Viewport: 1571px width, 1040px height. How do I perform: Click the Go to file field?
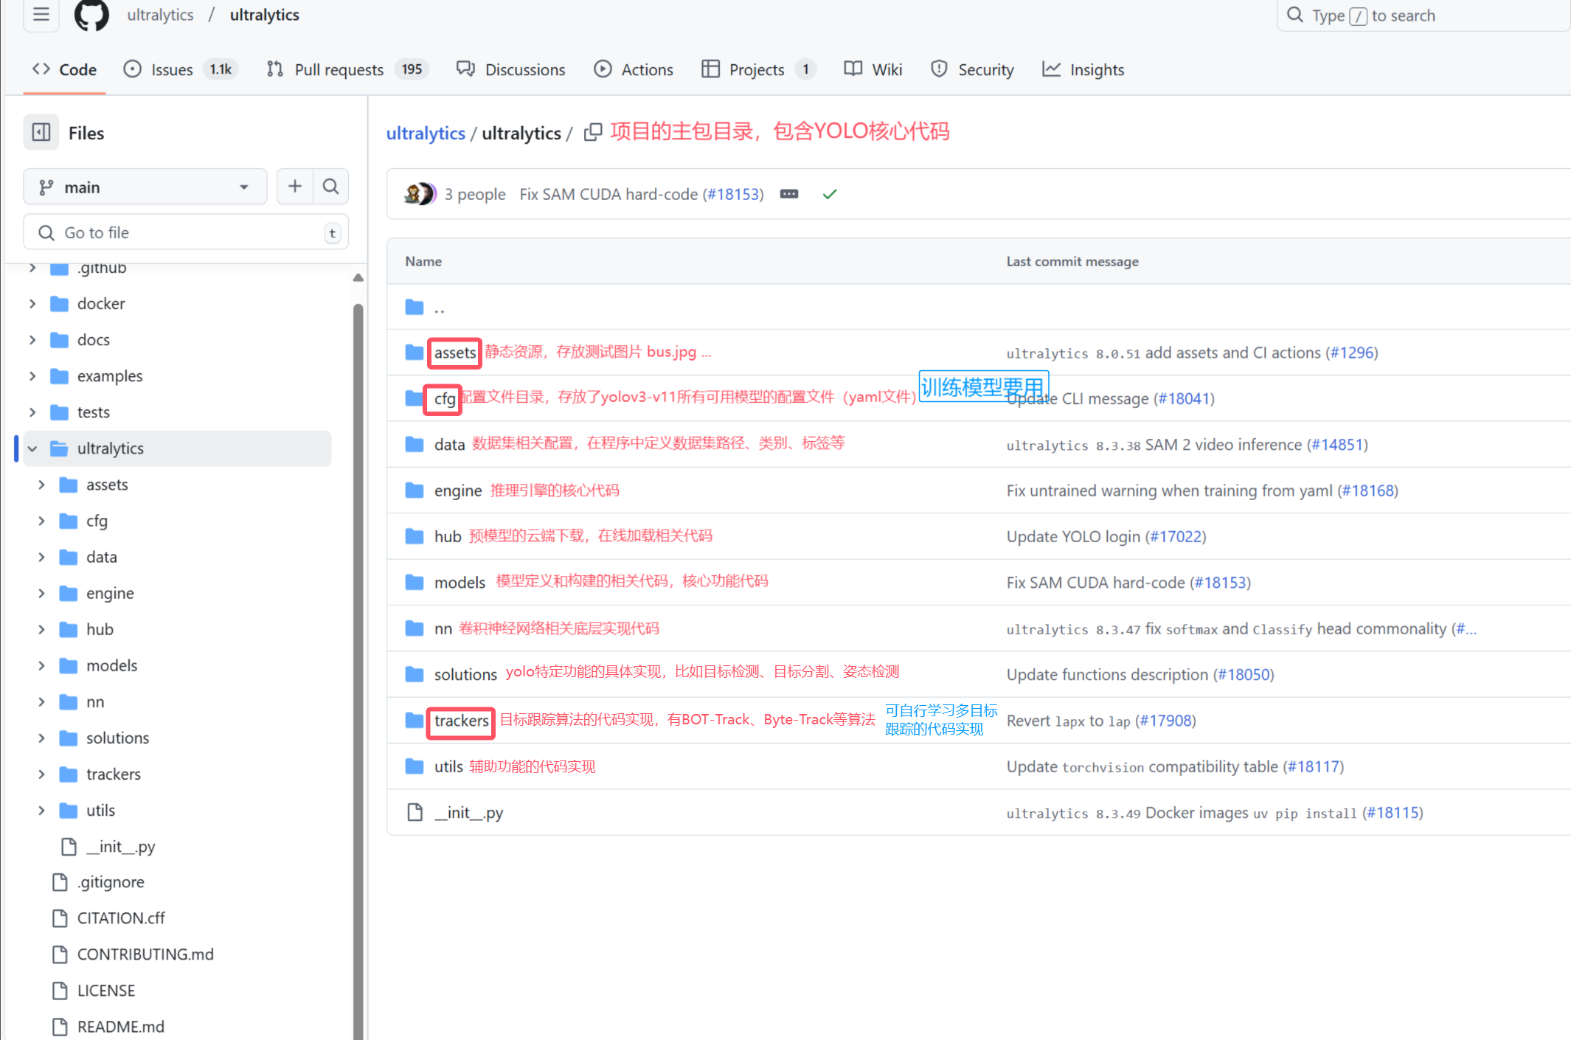pos(186,232)
